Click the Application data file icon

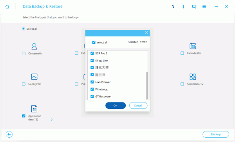(x=34, y=109)
